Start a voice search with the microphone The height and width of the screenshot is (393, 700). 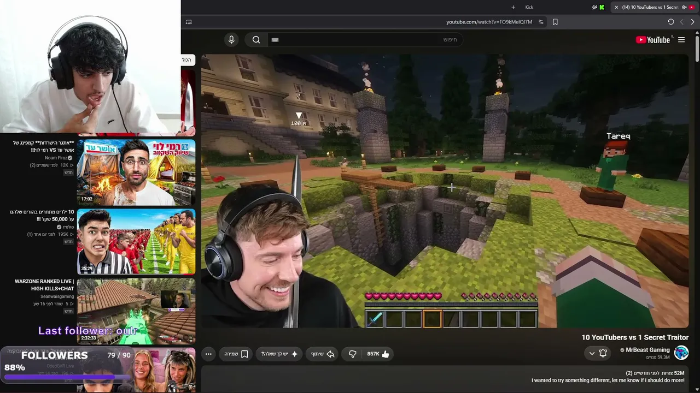(231, 40)
